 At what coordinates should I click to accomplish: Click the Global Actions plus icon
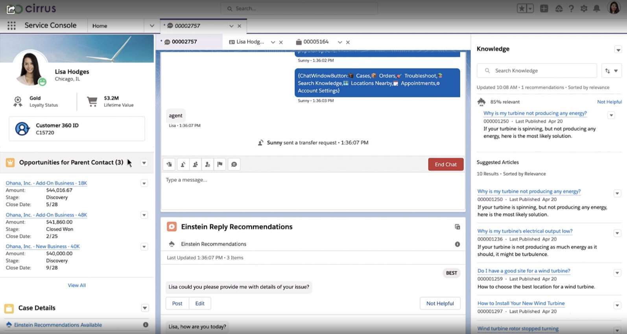(544, 8)
